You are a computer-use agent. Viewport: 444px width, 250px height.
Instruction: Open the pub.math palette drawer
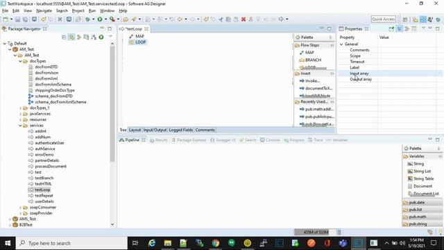(x=422, y=217)
